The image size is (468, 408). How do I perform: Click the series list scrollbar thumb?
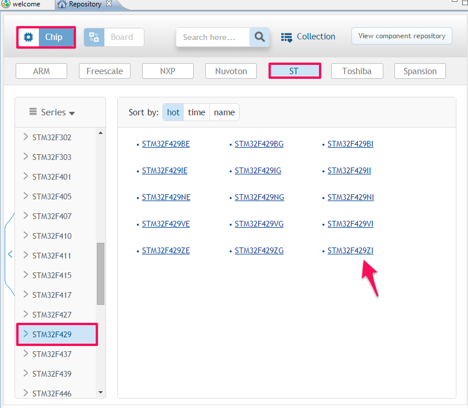(100, 274)
